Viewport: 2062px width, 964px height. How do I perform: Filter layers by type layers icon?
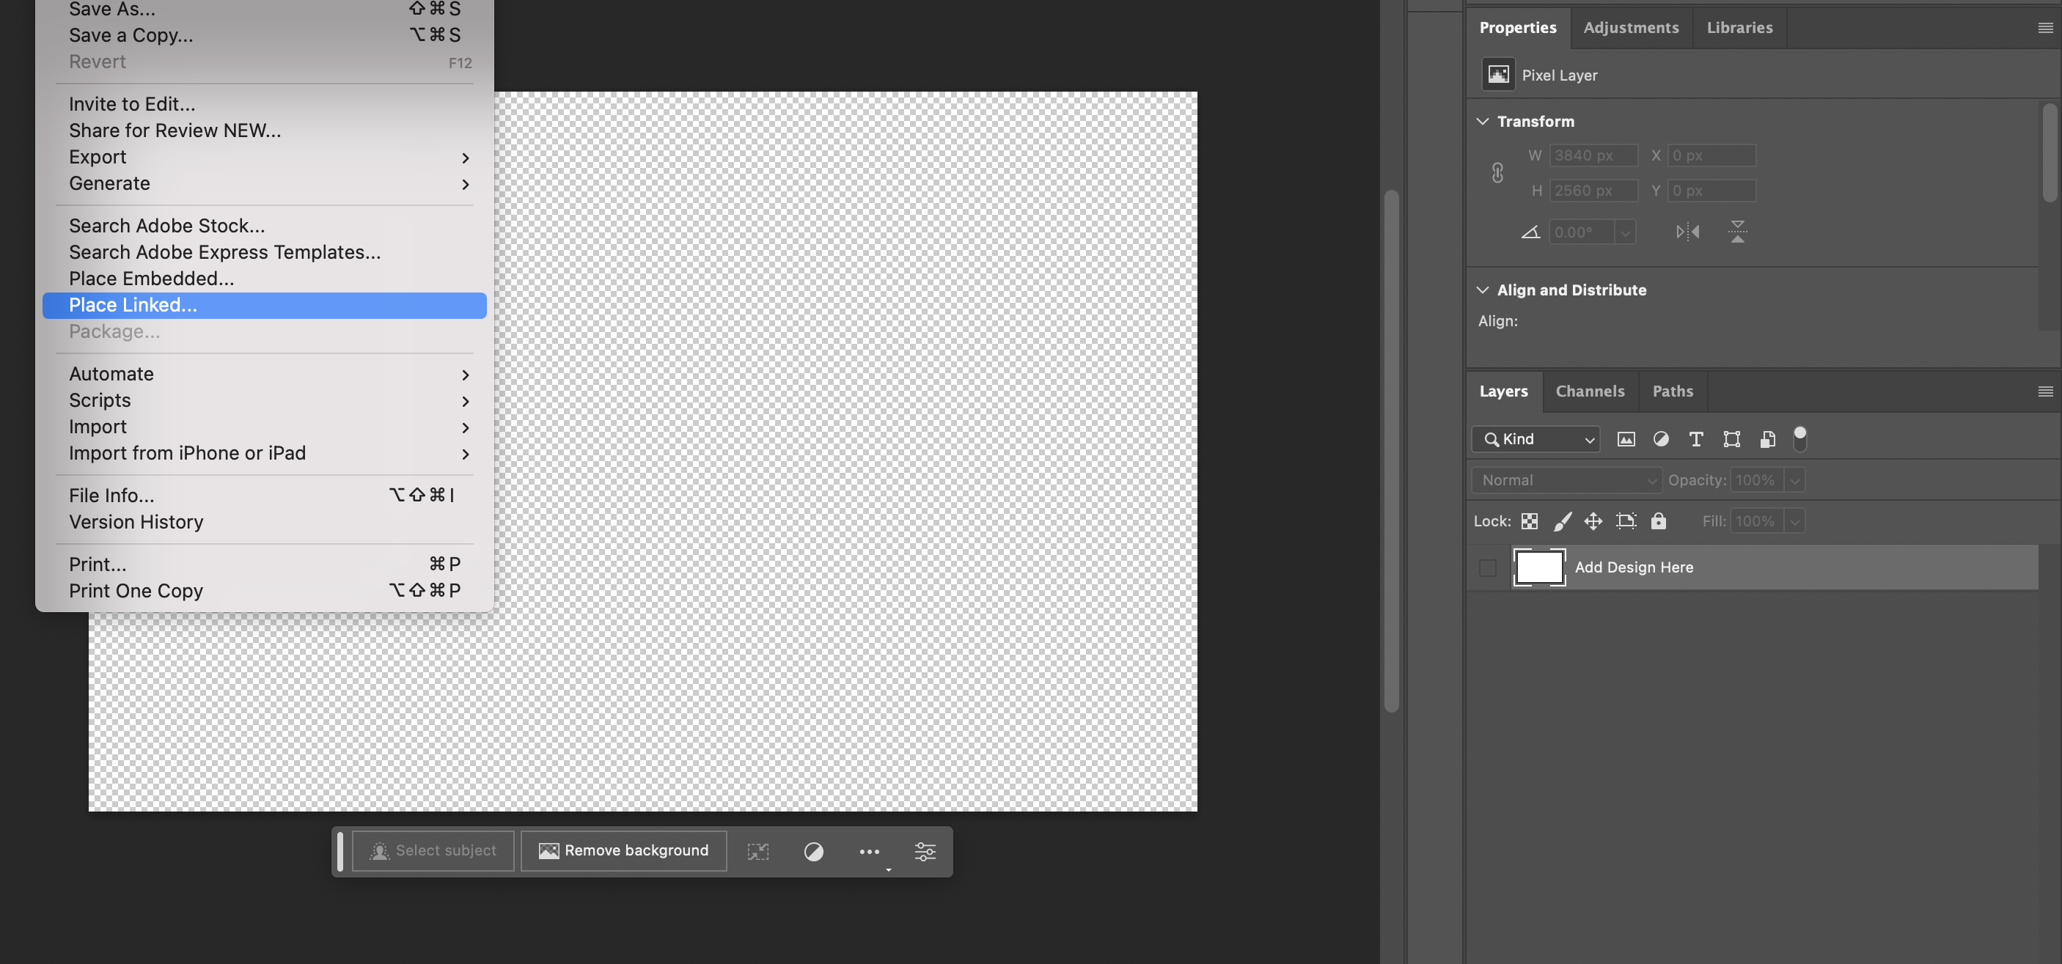[x=1695, y=439]
